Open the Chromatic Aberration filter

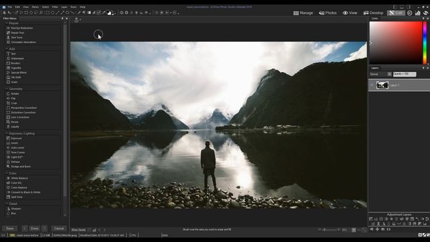tap(21, 42)
